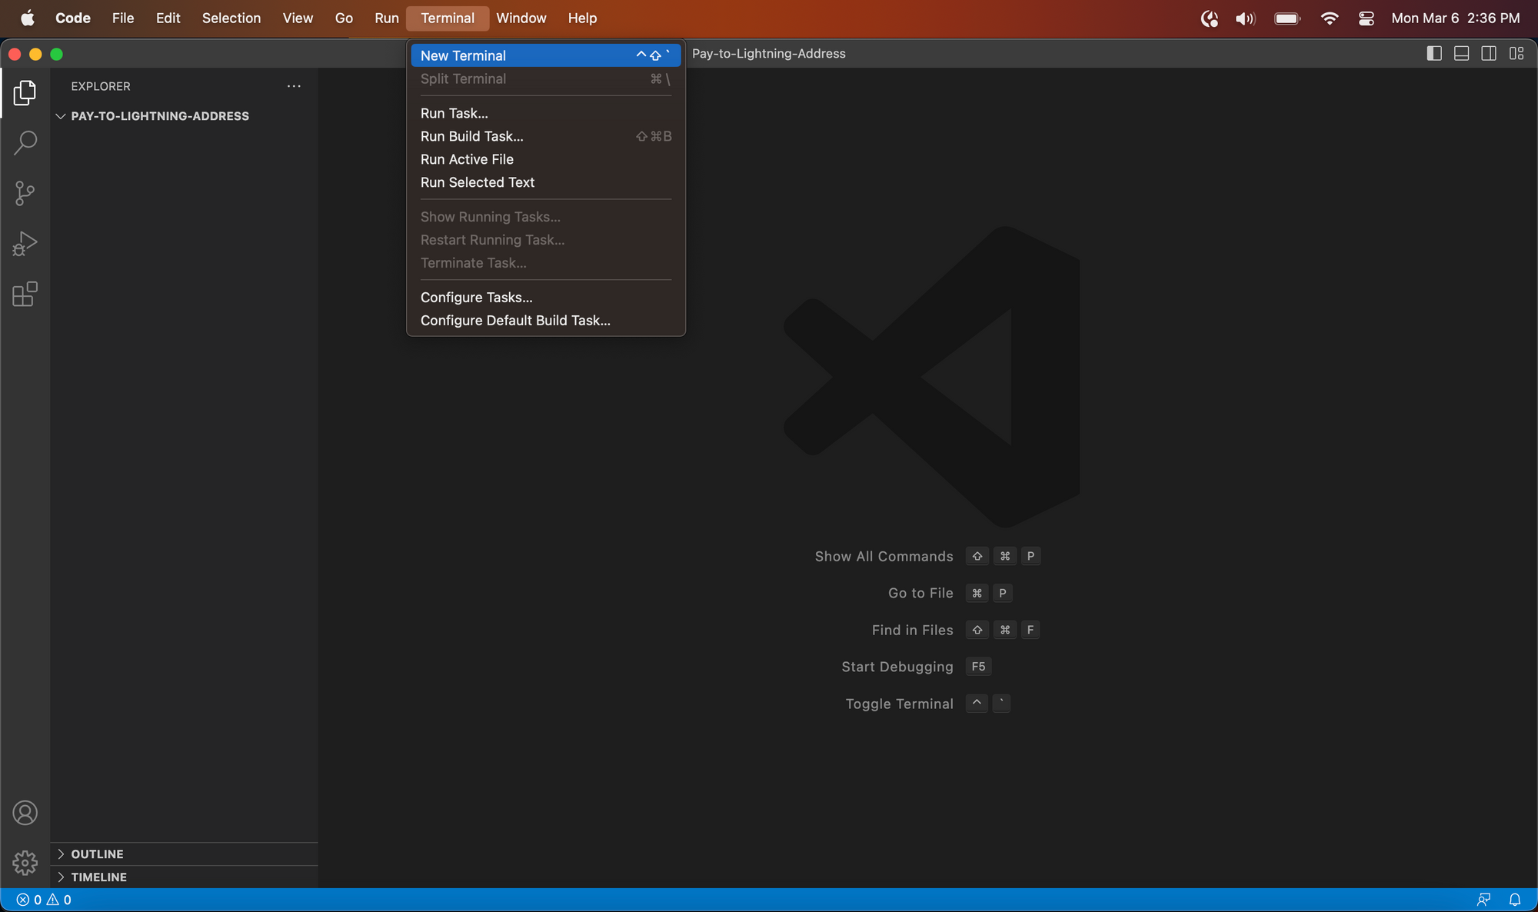The height and width of the screenshot is (912, 1538).
Task: Toggle bottom panel layout icon
Action: (1462, 54)
